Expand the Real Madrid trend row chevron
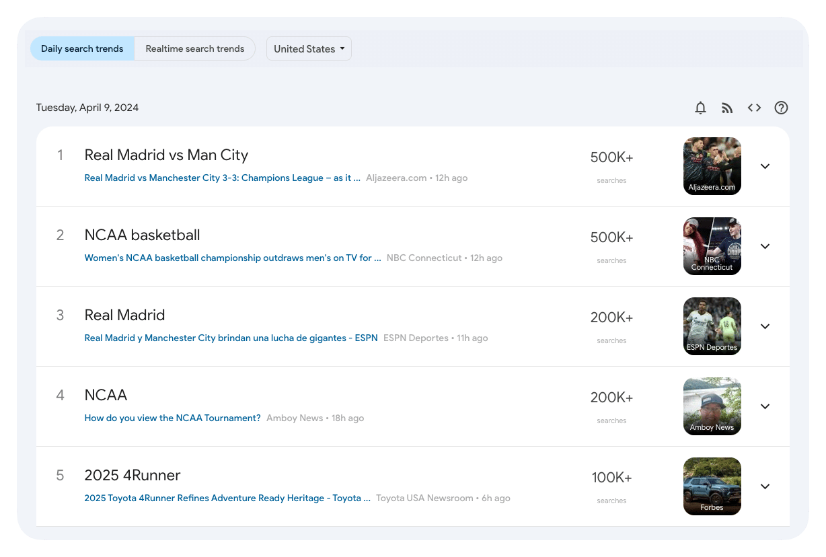 (x=765, y=326)
